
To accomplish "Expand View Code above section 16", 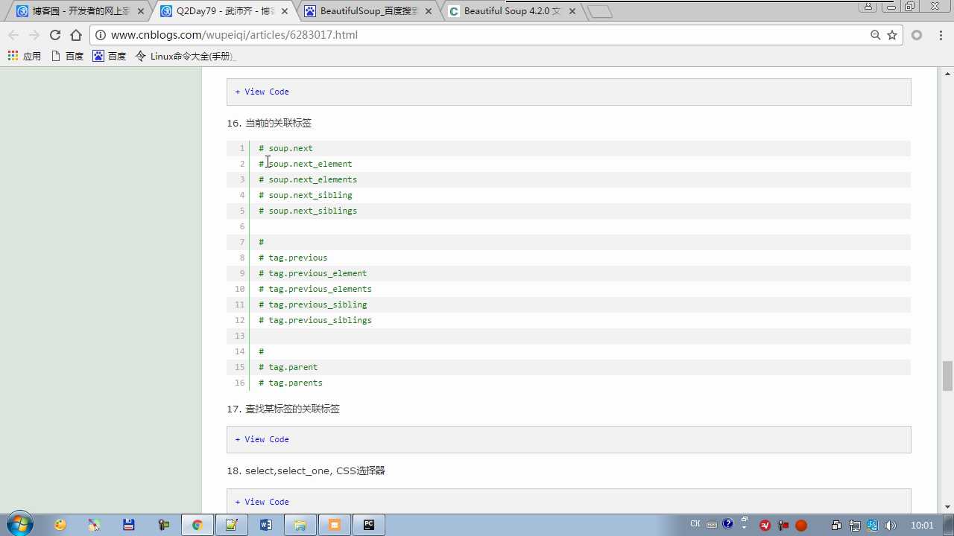I will click(262, 92).
